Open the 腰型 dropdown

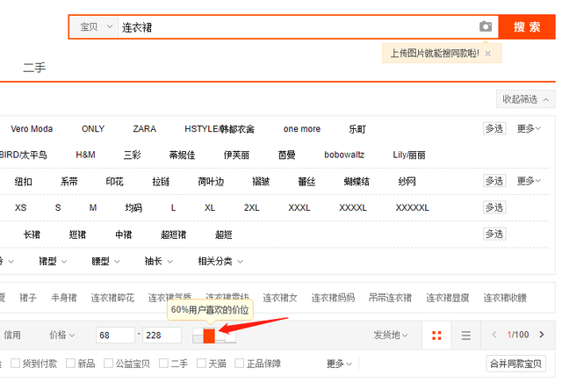click(x=105, y=261)
